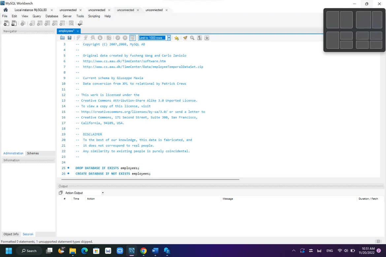Screen dimensions: 386x257
Task: Toggle word wrap in the editor toolbar
Action: click(x=207, y=38)
